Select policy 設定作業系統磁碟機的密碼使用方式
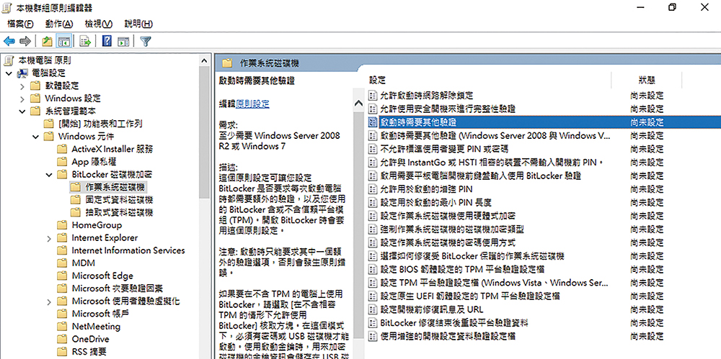 [x=448, y=242]
